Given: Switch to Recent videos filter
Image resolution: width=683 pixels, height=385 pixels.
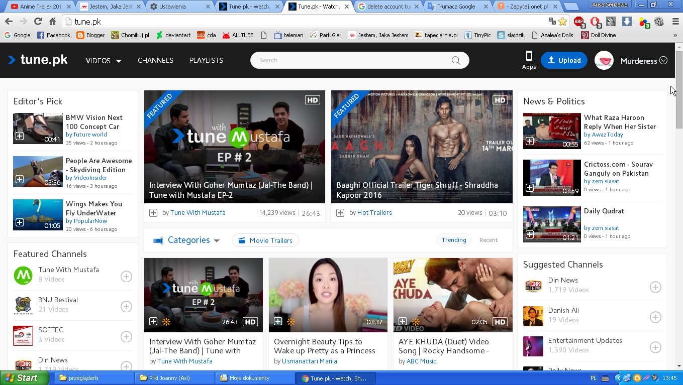Looking at the screenshot, I should pos(488,240).
